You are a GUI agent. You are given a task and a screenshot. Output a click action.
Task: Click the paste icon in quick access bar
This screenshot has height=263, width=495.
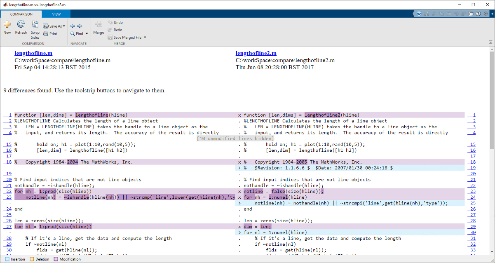[448, 14]
